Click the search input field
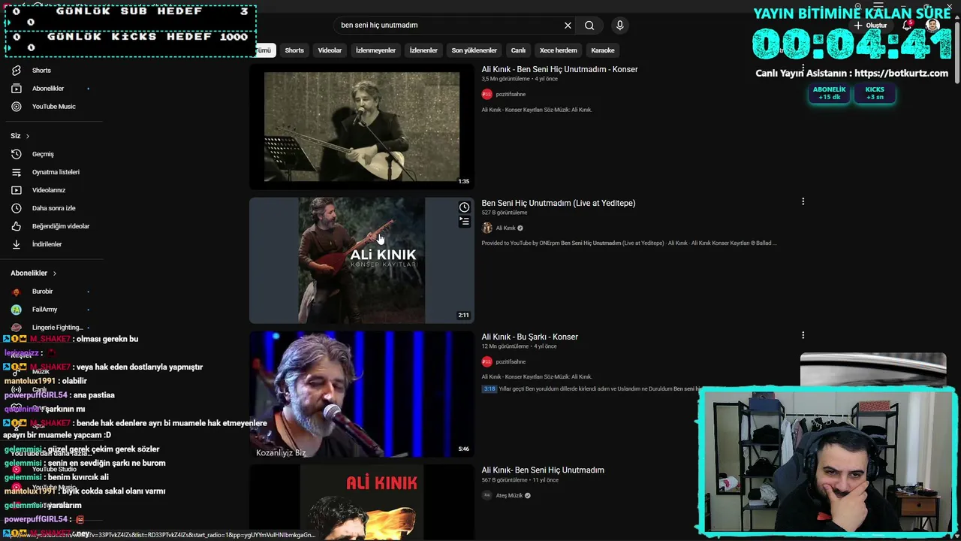 pyautogui.click(x=449, y=26)
